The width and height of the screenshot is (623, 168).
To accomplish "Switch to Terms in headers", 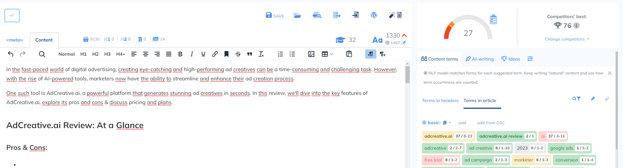I will (440, 100).
